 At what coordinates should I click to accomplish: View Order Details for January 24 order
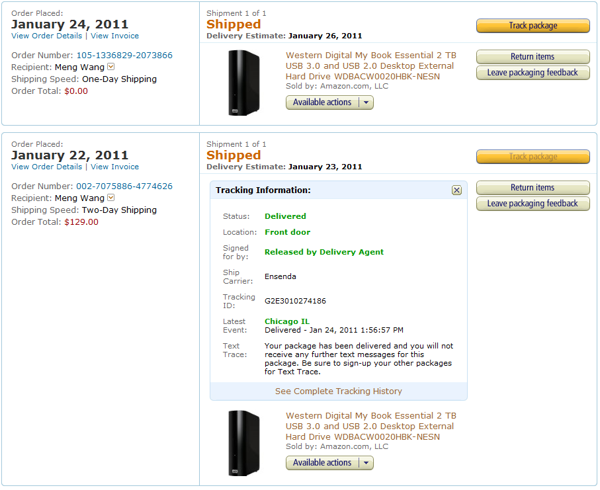pos(47,36)
